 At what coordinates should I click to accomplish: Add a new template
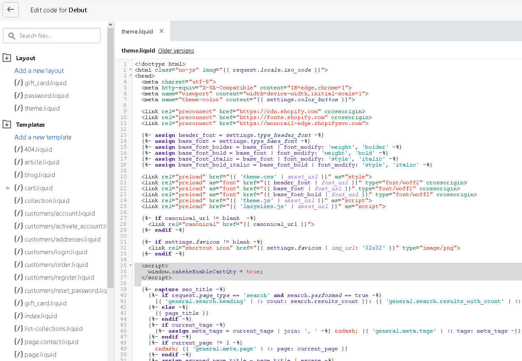coord(43,137)
